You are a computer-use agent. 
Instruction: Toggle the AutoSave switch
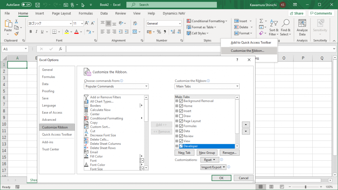click(26, 5)
